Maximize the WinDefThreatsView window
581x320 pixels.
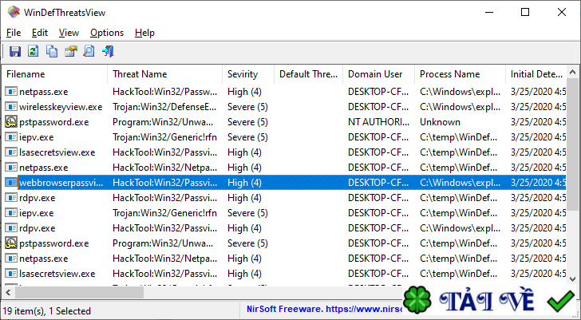525,12
